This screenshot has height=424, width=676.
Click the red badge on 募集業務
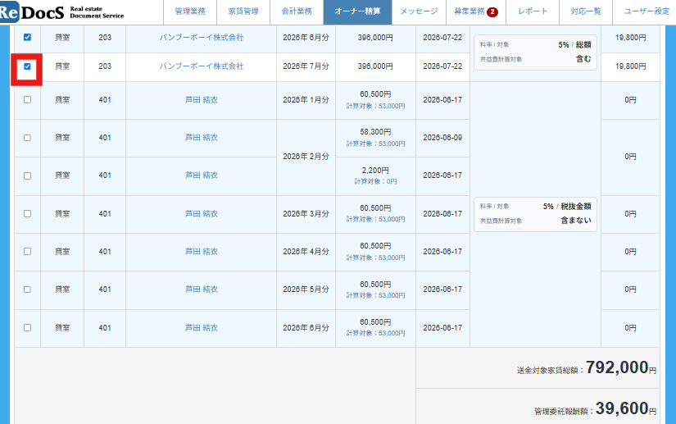coord(492,12)
